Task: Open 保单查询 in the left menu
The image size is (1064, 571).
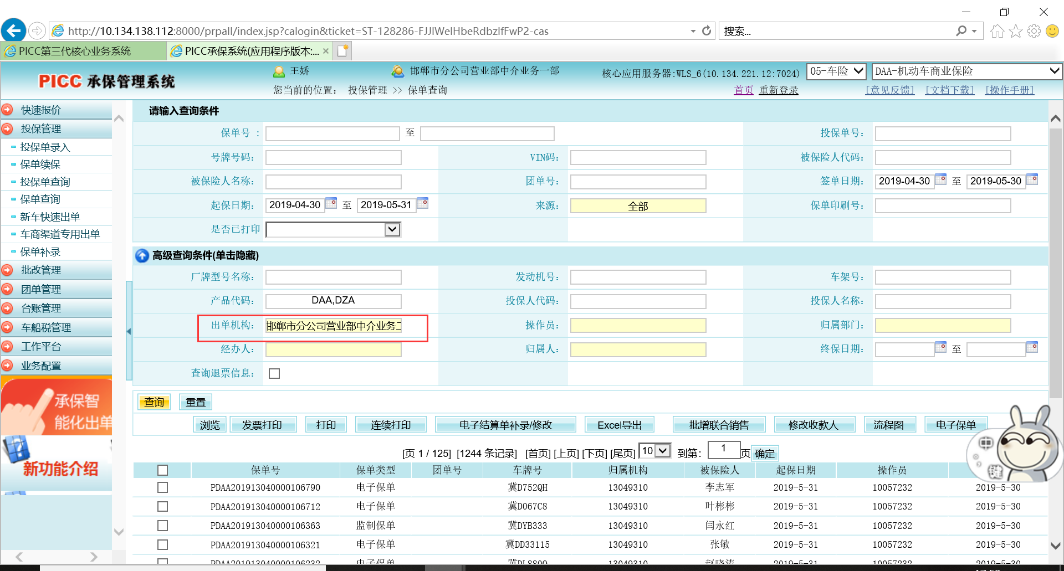Action: point(40,199)
